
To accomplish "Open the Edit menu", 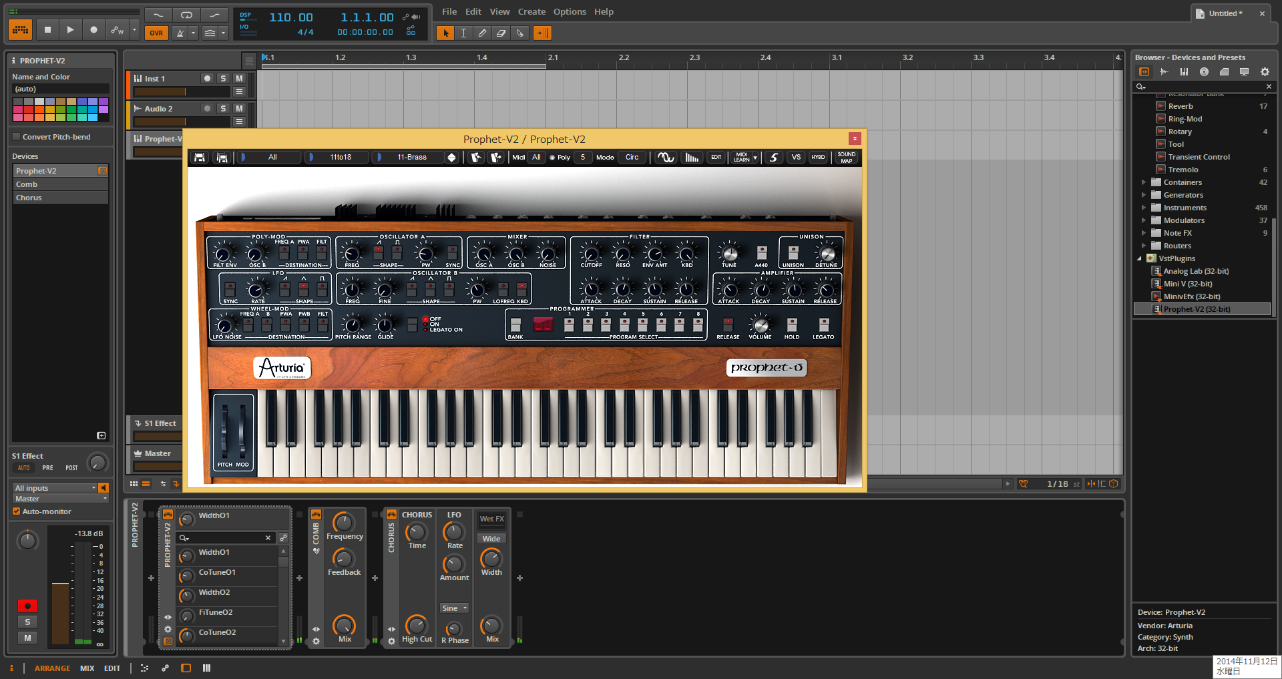I will pyautogui.click(x=473, y=11).
